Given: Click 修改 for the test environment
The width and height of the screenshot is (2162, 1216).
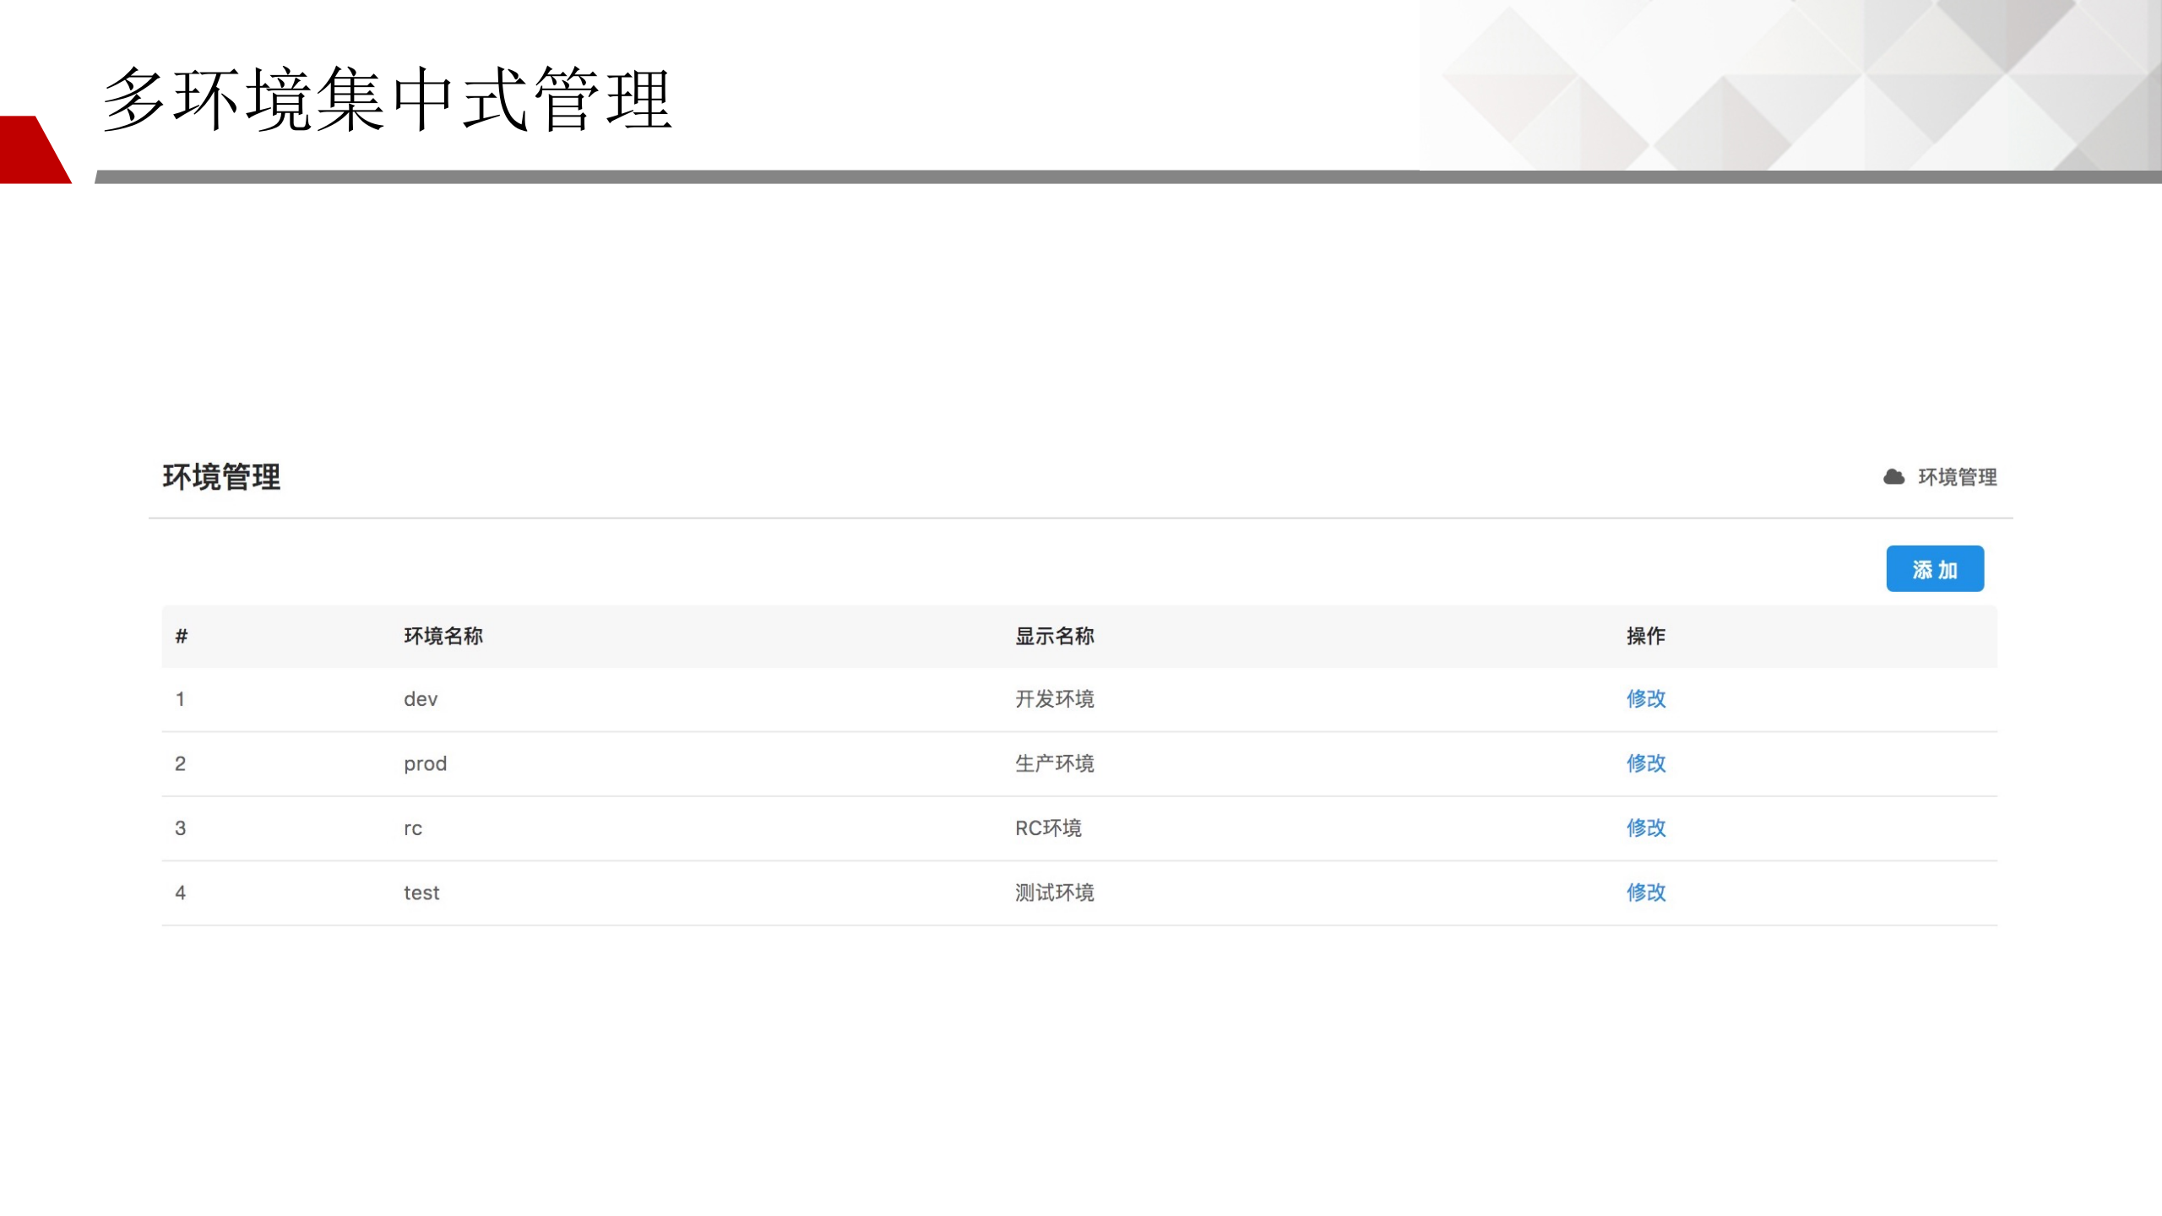Looking at the screenshot, I should pyautogui.click(x=1645, y=893).
